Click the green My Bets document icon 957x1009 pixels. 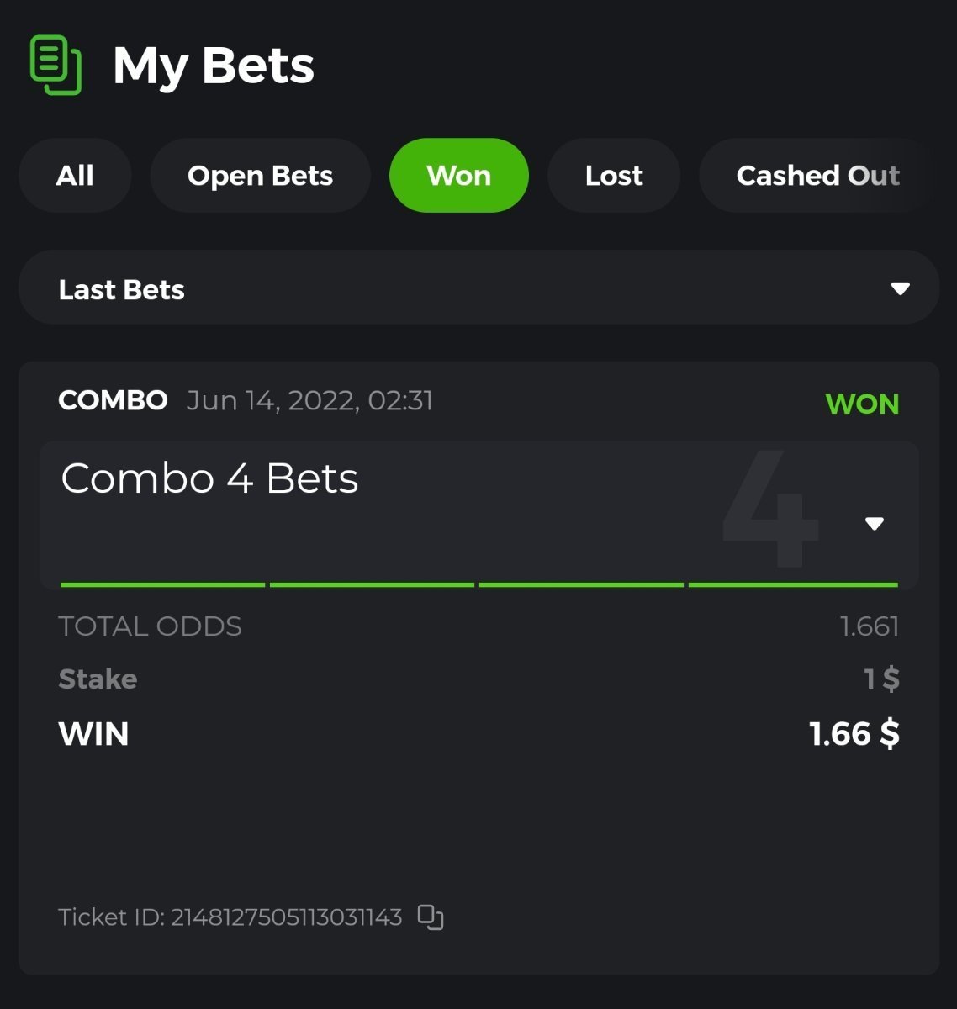pos(56,65)
